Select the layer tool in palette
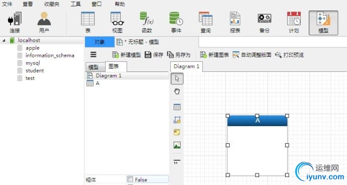This screenshot has width=347, height=185. point(177,120)
